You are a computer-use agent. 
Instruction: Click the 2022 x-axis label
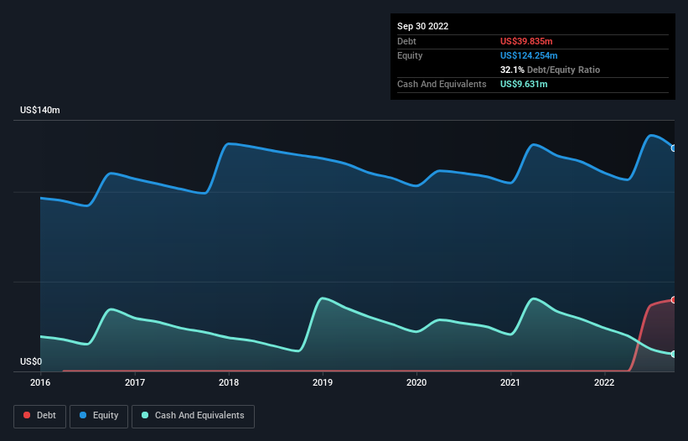pos(604,382)
